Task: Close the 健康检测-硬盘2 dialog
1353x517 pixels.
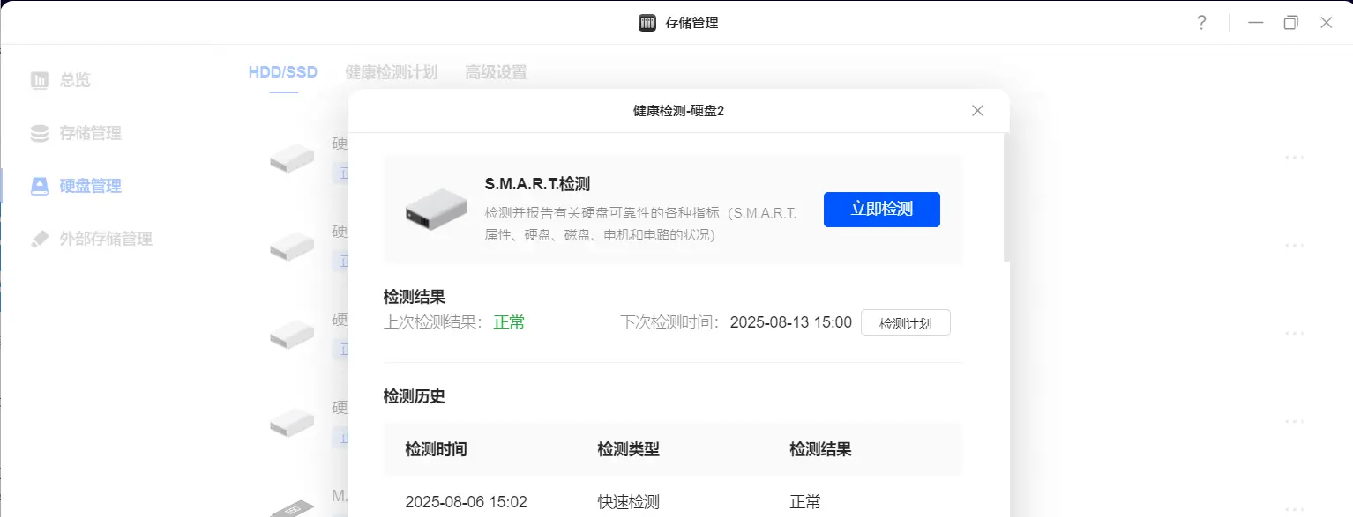Action: pyautogui.click(x=977, y=111)
